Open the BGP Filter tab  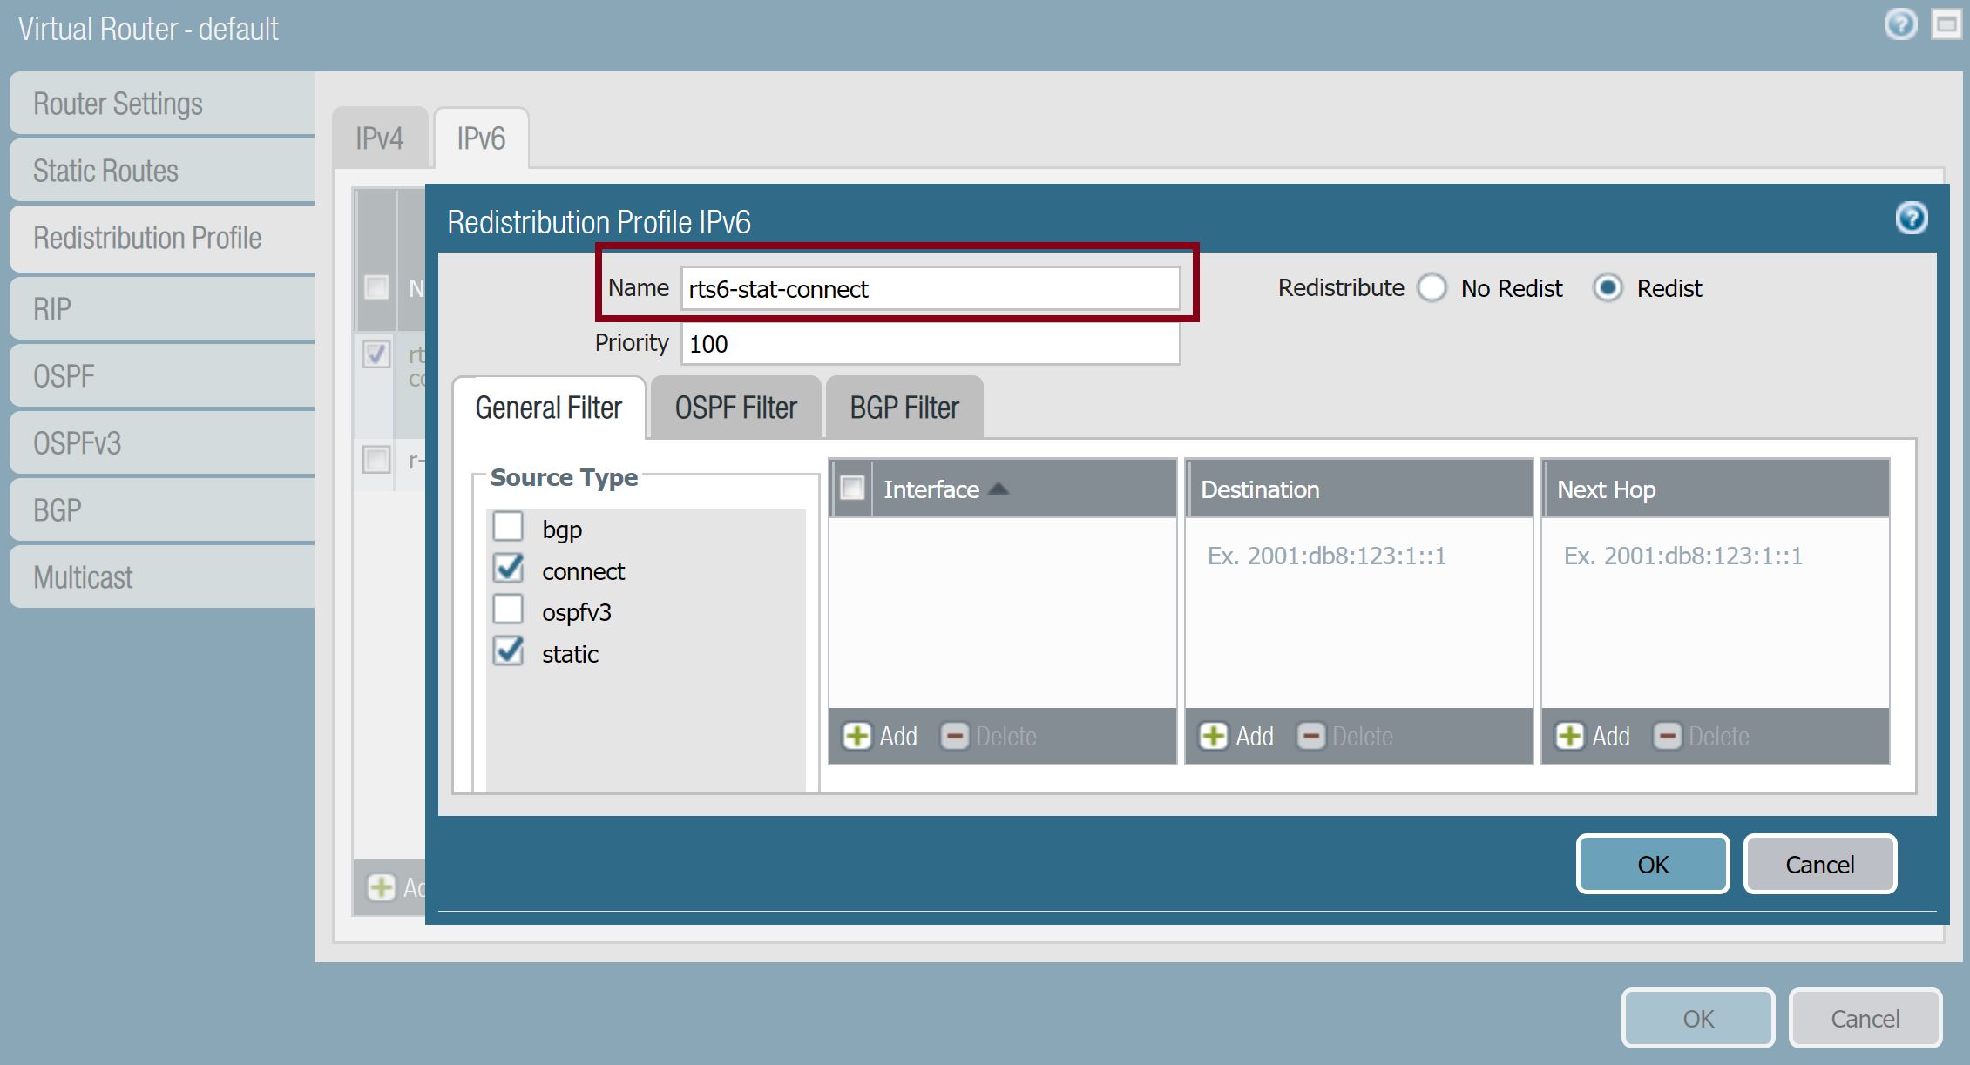coord(904,406)
